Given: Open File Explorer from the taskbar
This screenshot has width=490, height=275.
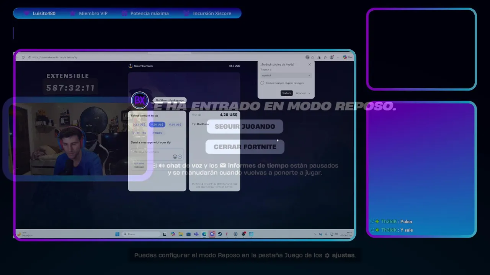Looking at the screenshot, I should coord(181,234).
